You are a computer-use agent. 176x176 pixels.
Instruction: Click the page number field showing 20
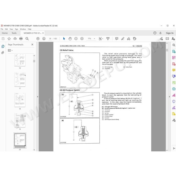click(50, 39)
